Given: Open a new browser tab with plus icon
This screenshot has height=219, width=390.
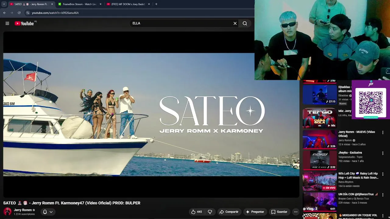Looking at the screenshot, I should click(156, 4).
